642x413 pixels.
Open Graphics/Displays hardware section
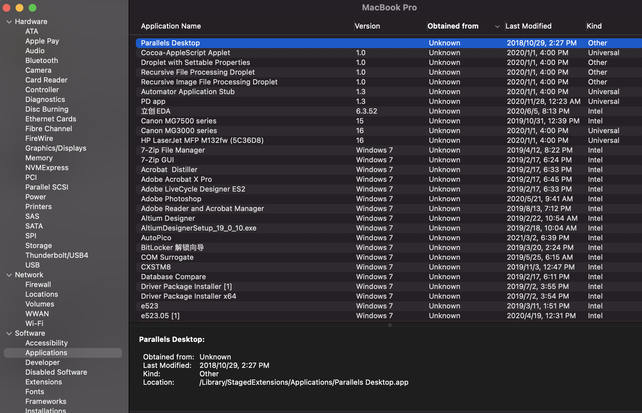[x=56, y=148]
